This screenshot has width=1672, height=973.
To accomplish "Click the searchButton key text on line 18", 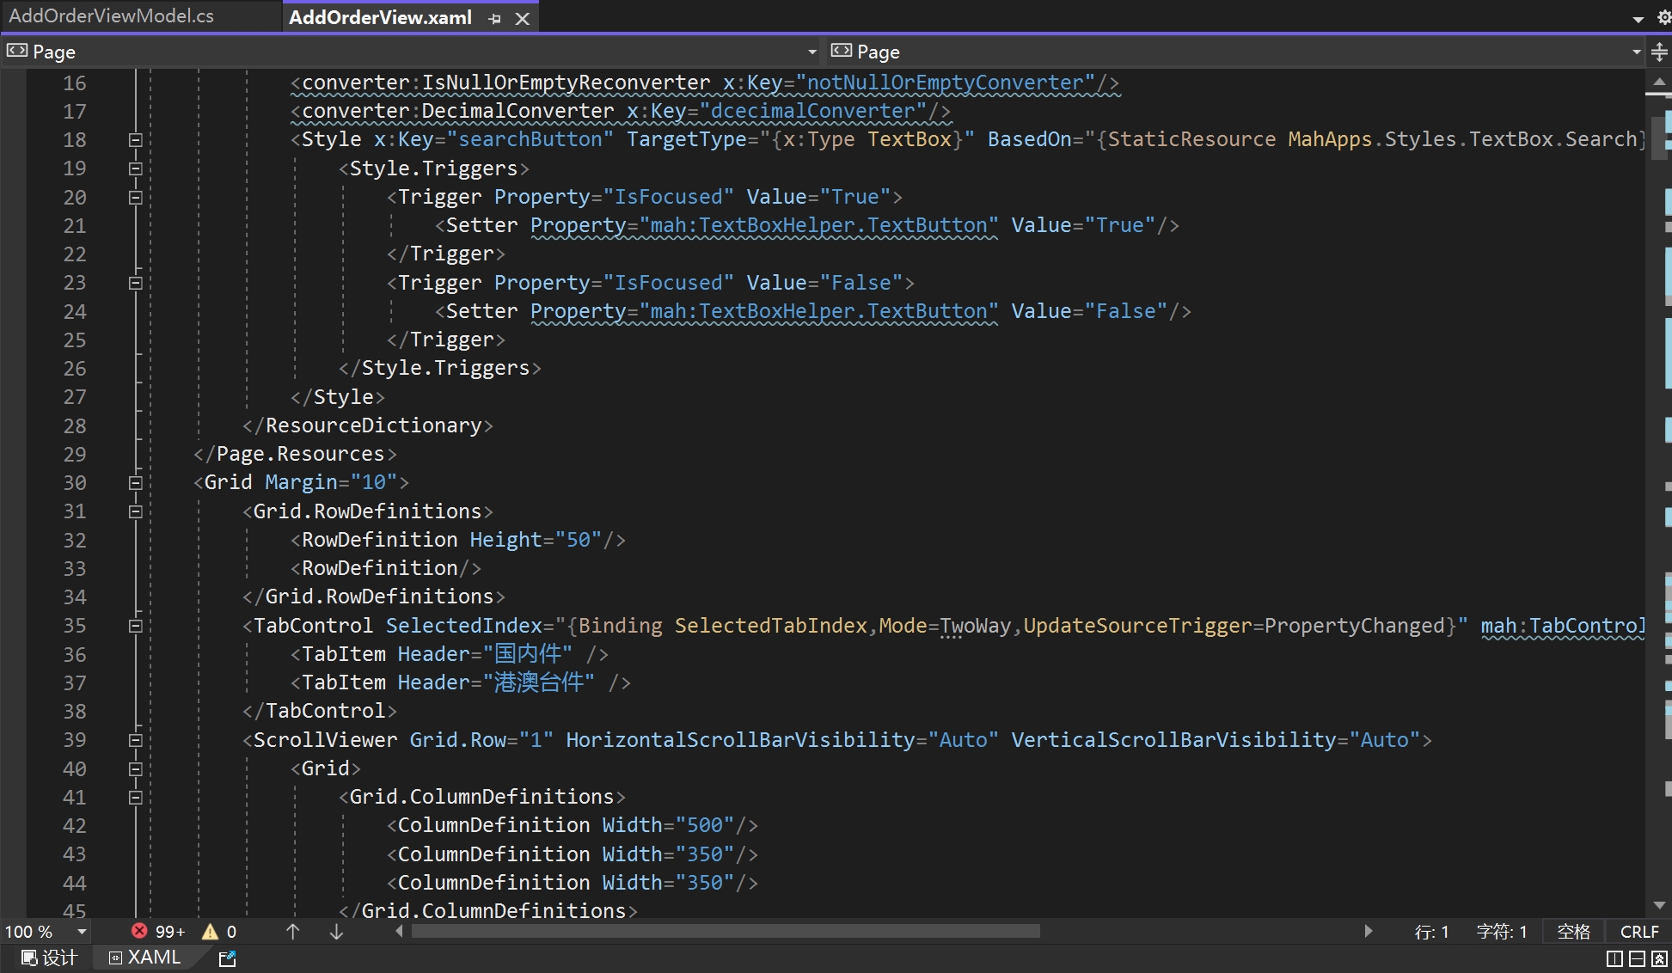I will pyautogui.click(x=530, y=139).
